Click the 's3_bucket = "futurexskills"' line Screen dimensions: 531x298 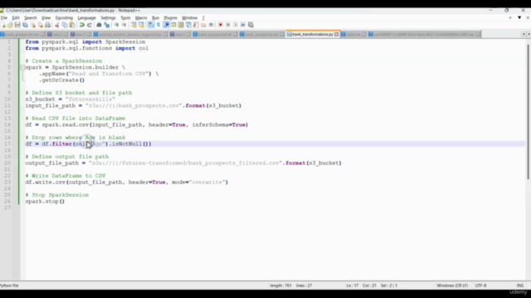pyautogui.click(x=70, y=99)
